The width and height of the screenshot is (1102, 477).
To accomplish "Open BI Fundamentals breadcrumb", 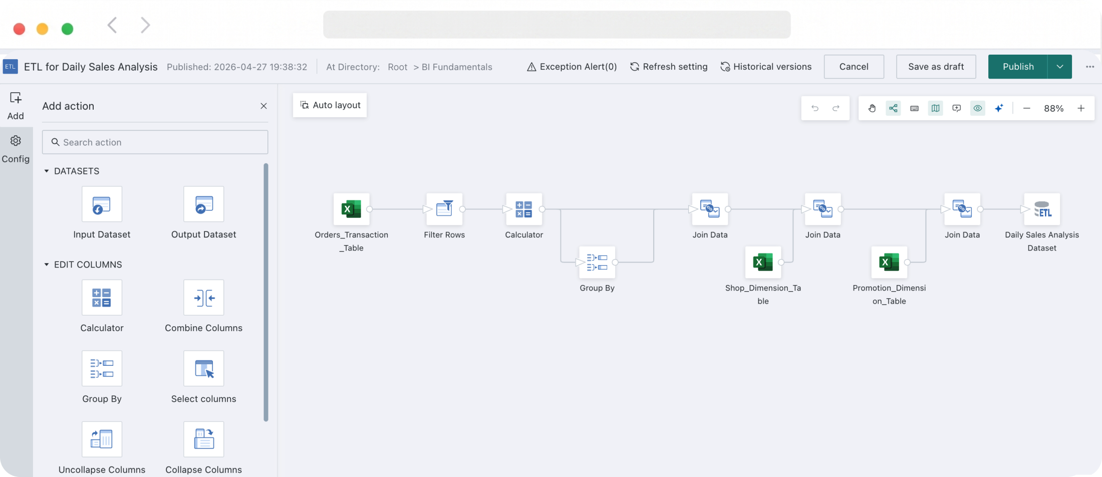I will point(457,67).
